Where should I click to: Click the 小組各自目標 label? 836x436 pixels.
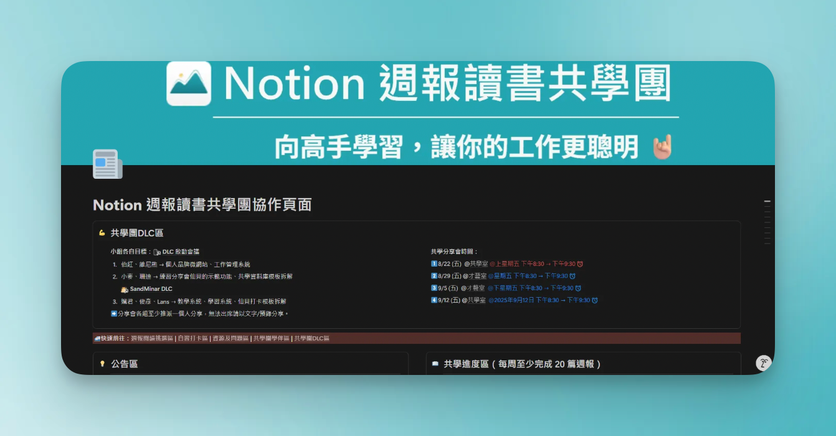pyautogui.click(x=131, y=252)
